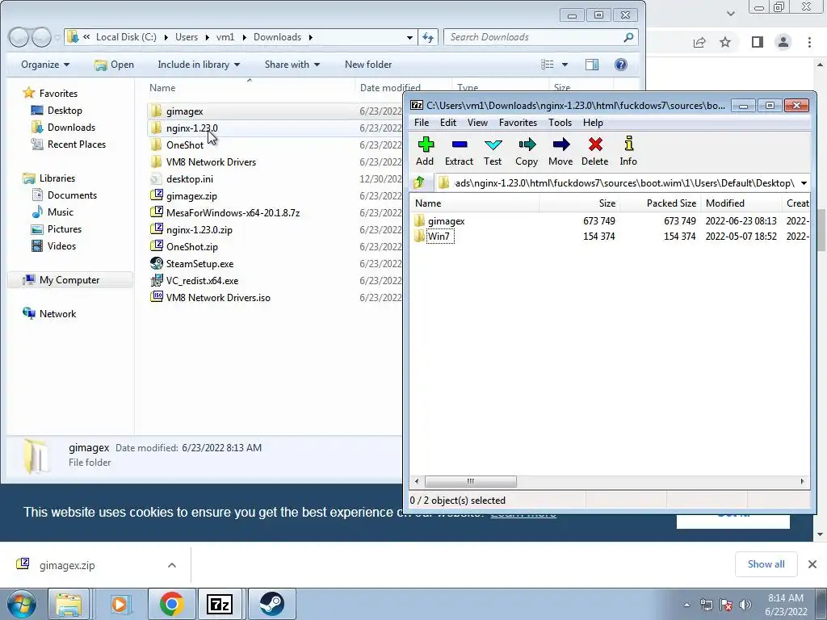Click the taskbar clock

(x=786, y=605)
